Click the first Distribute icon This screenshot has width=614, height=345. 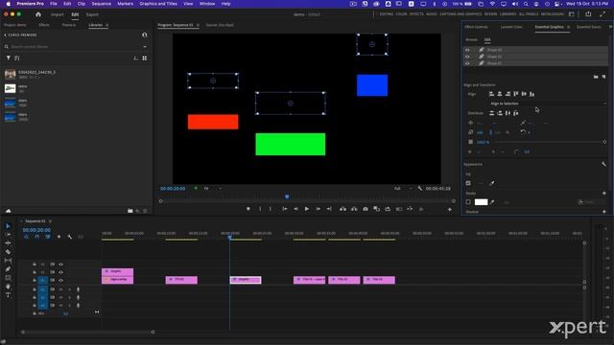pyautogui.click(x=491, y=113)
